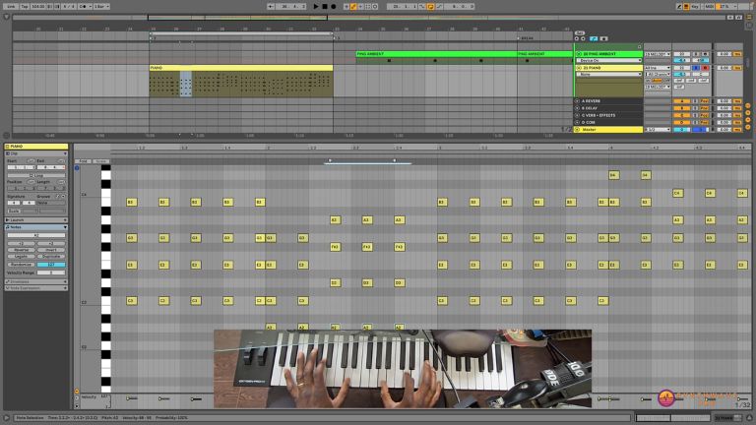This screenshot has height=425, width=756.
Task: Click the PIANO clip title bar in clip view
Action: click(36, 146)
